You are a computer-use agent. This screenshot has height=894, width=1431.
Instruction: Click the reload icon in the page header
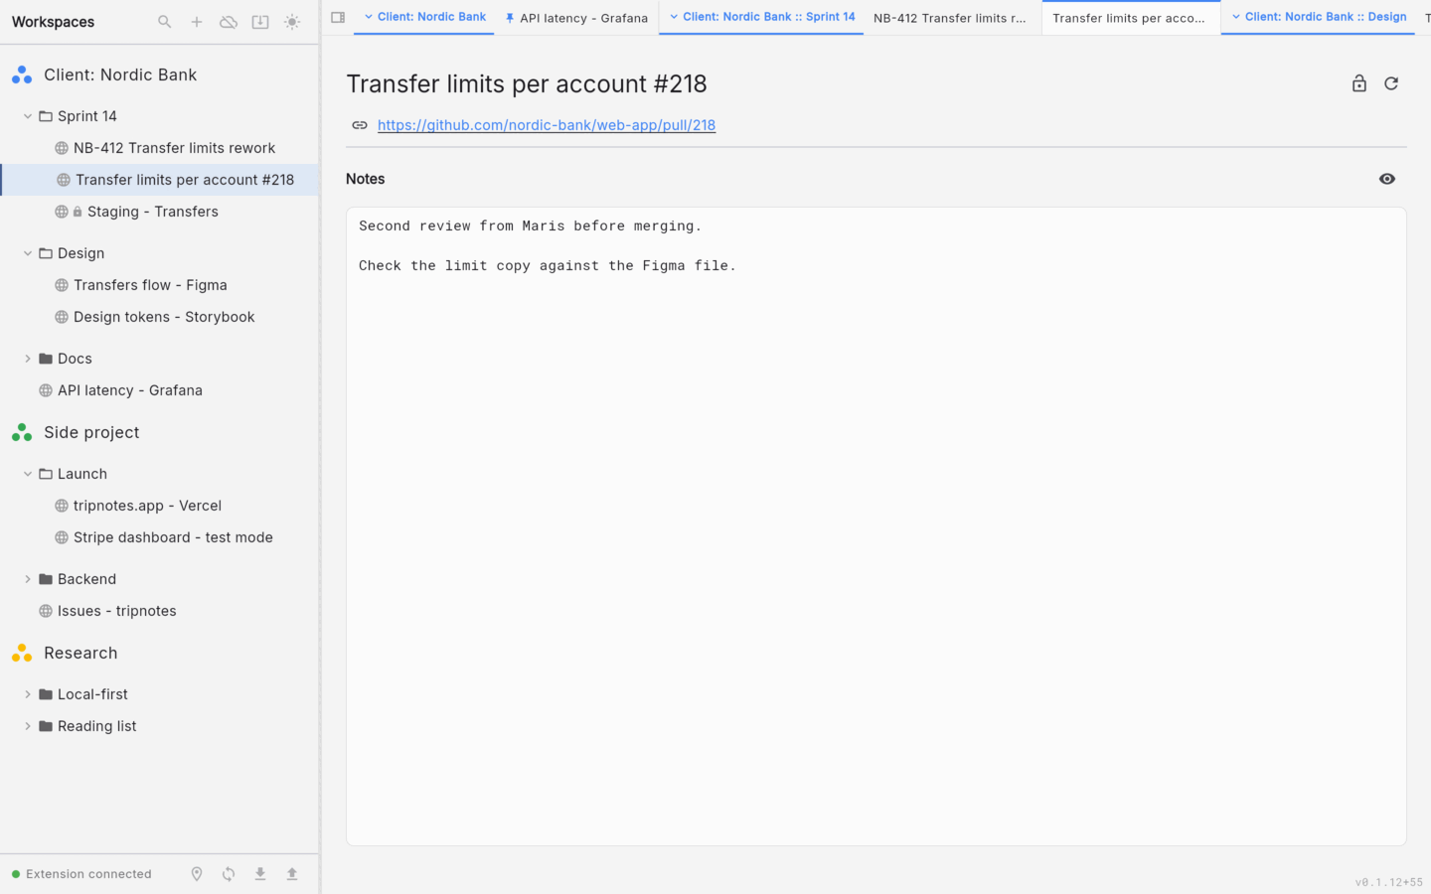point(1391,83)
